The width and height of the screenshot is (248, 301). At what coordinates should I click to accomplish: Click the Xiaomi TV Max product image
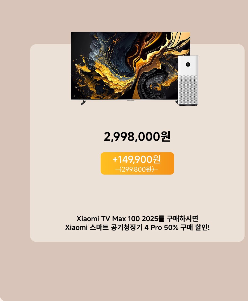coord(130,69)
